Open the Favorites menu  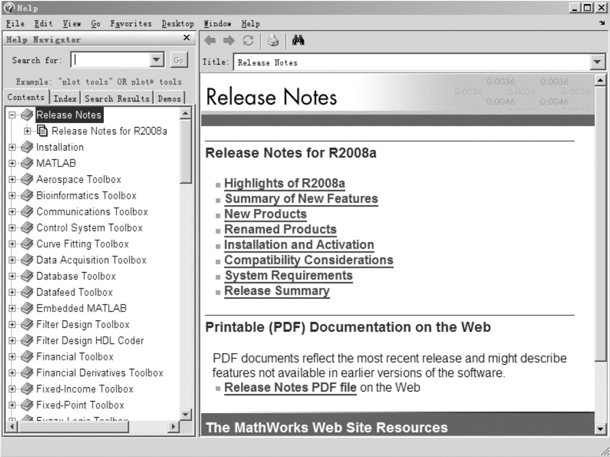pyautogui.click(x=131, y=24)
